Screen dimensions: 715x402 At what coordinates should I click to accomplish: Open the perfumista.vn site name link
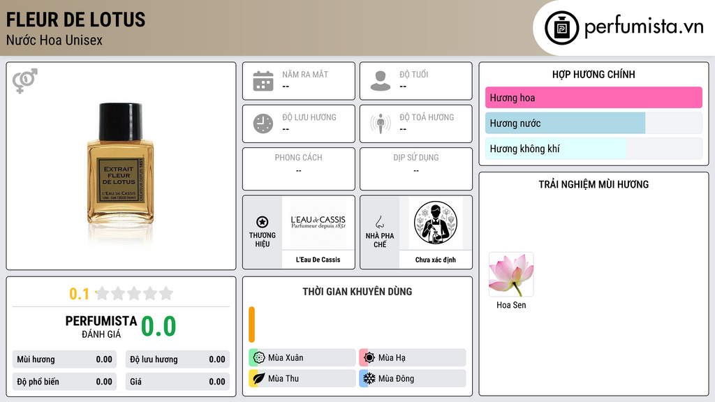644,27
